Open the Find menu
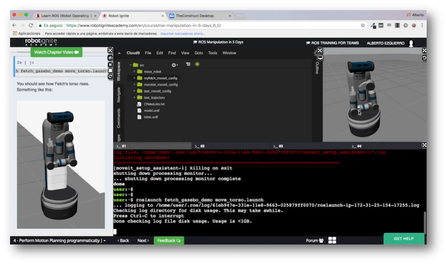447x265 pixels. point(172,53)
